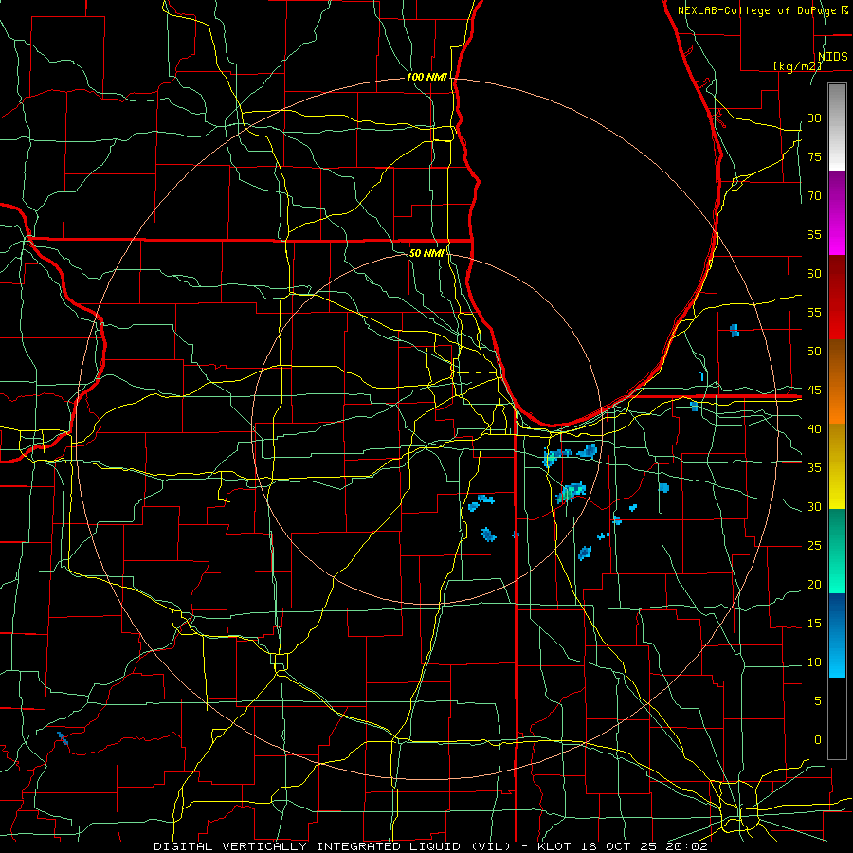The width and height of the screenshot is (853, 853).
Task: Click the 100 NMI range ring label
Action: (426, 77)
